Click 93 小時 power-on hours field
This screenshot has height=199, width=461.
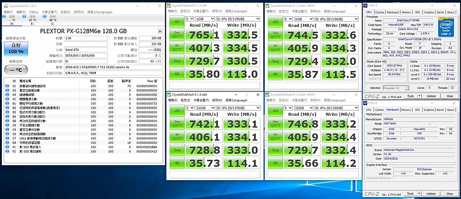150,62
